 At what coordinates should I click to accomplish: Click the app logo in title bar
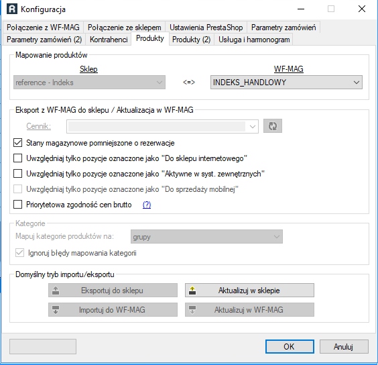(x=12, y=9)
